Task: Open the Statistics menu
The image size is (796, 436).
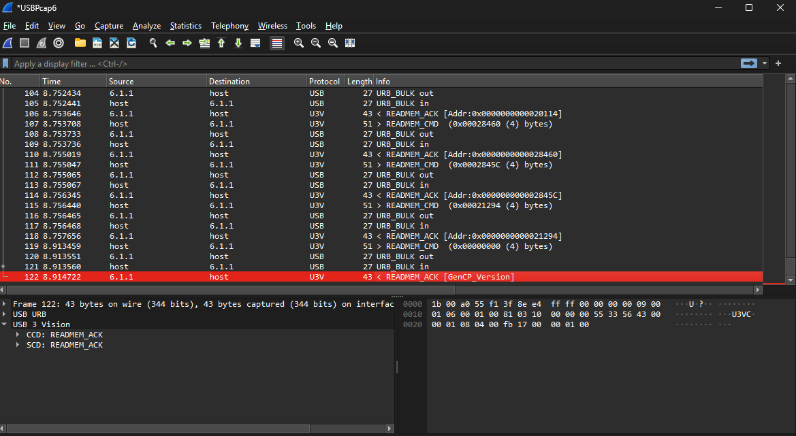Action: point(186,26)
